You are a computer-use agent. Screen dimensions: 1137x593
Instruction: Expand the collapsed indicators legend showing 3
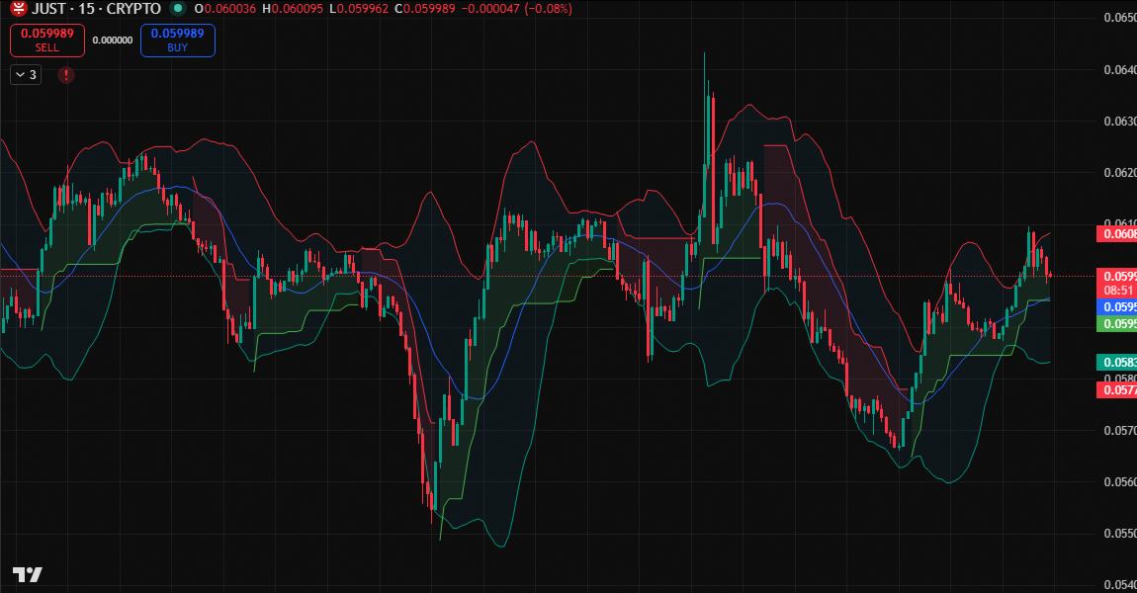(26, 75)
